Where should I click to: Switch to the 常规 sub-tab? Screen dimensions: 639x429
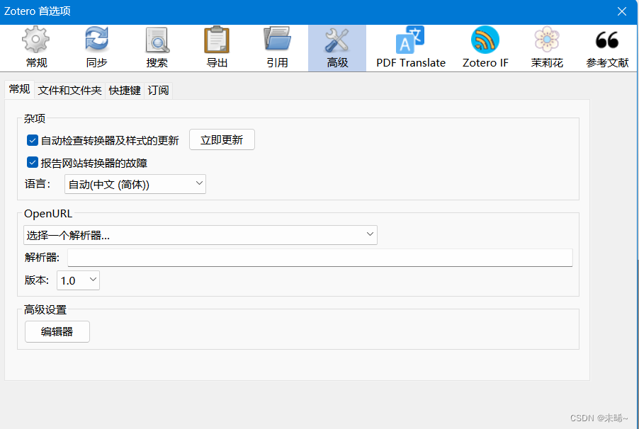coord(19,89)
